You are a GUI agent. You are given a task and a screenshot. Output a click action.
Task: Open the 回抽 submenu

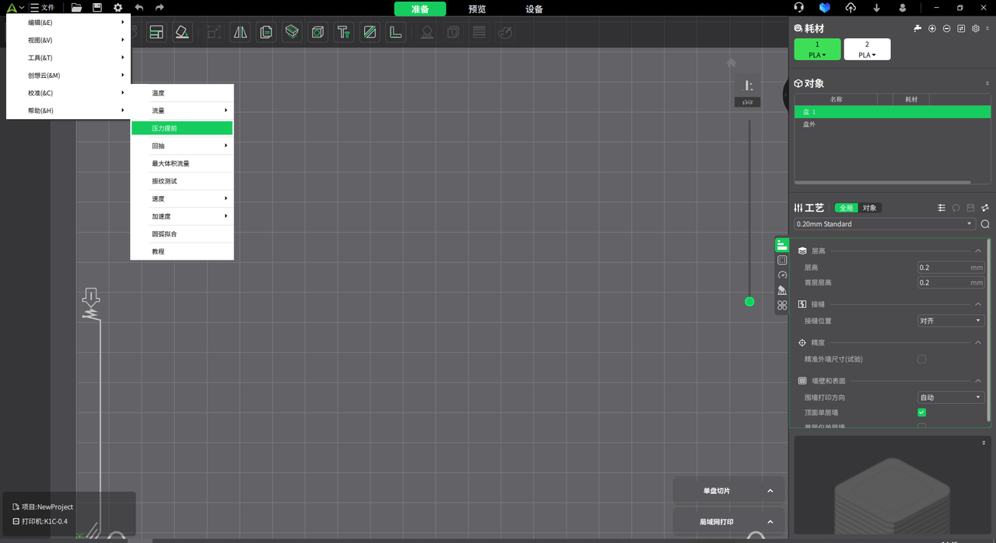click(x=182, y=145)
